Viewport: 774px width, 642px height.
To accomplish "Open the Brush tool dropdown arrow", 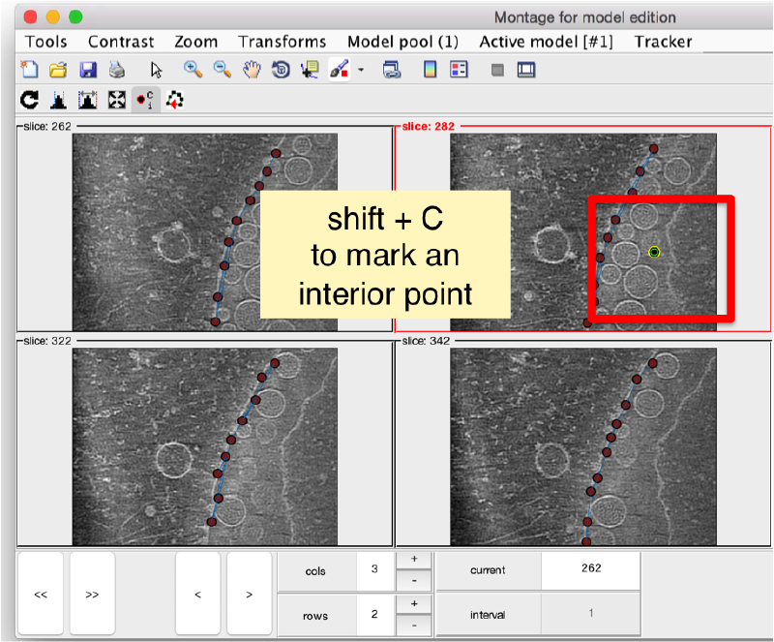I will [x=361, y=70].
